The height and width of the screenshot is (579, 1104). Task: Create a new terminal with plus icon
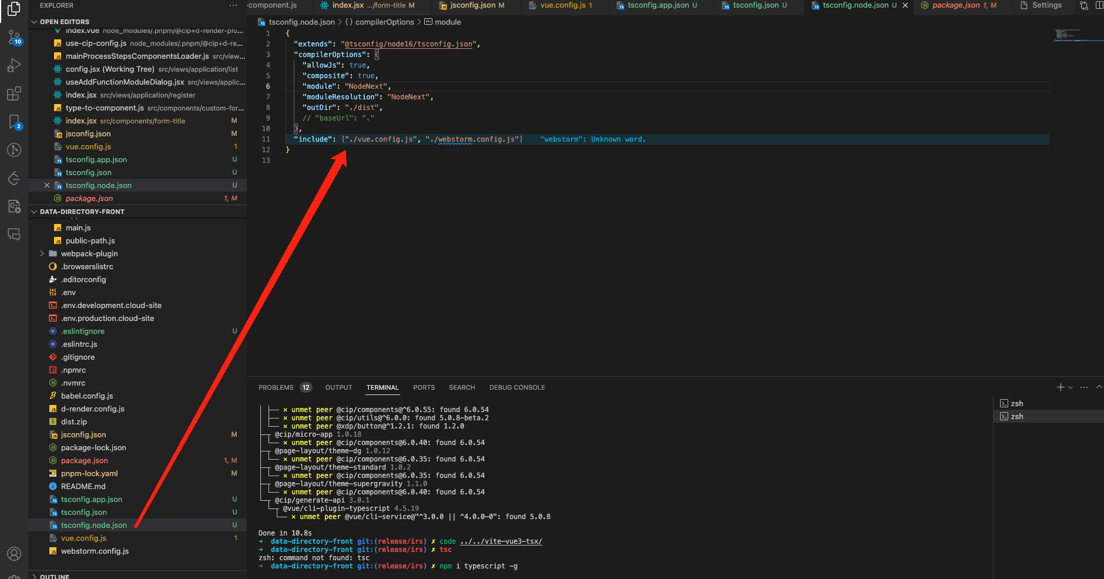click(1061, 387)
